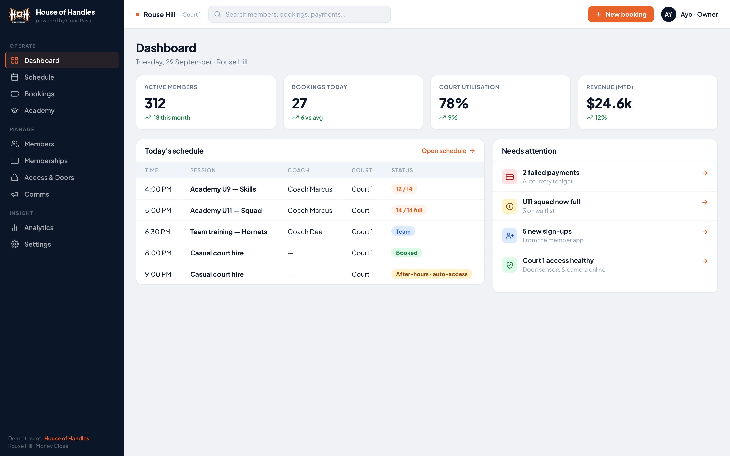
Task: Click the Schedule calendar icon
Action: (x=15, y=77)
